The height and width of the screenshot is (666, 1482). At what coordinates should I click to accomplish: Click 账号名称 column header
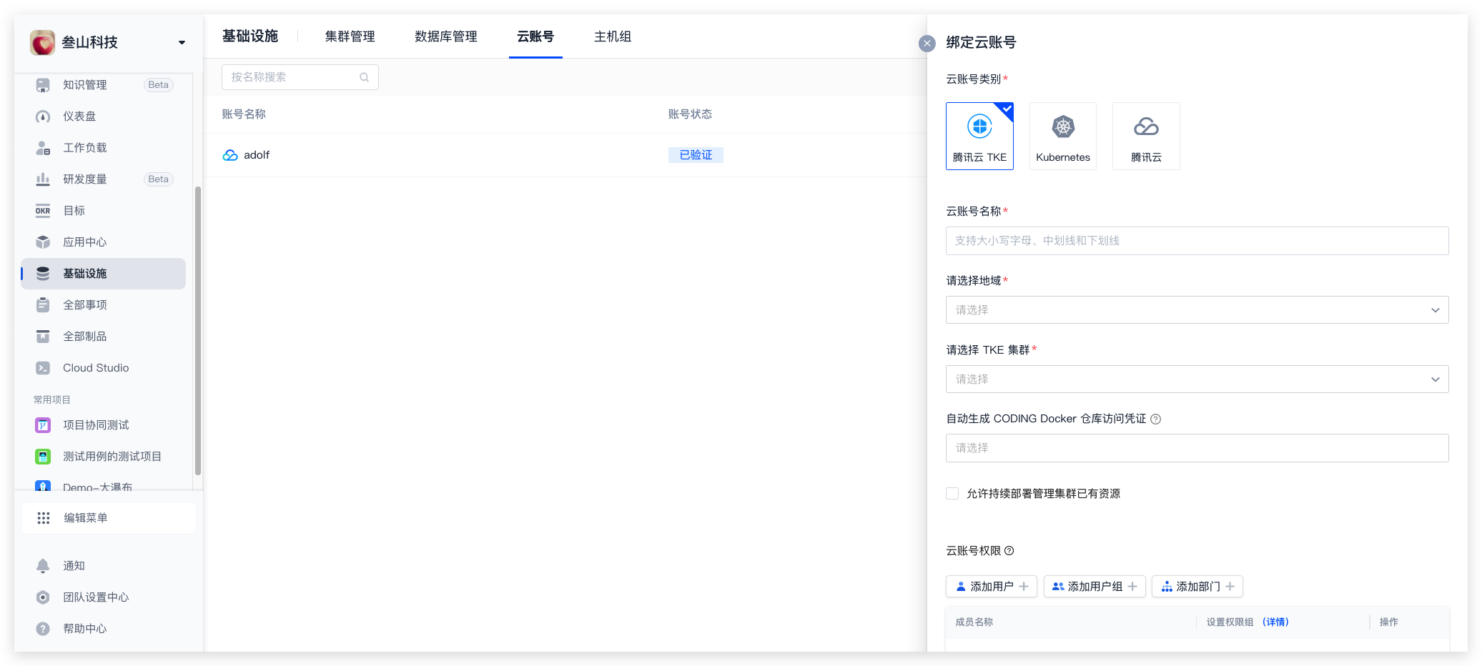point(244,114)
